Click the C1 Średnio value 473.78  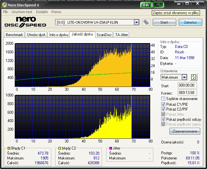point(43,153)
